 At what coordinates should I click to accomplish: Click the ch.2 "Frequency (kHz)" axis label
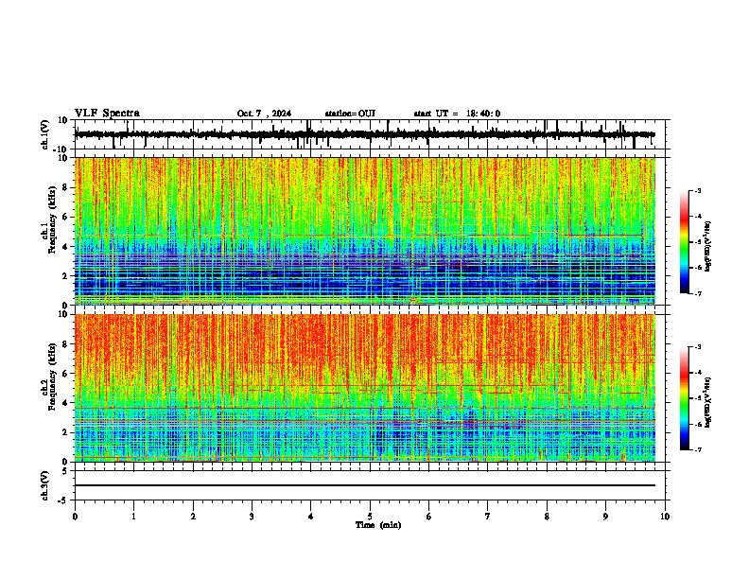click(x=52, y=377)
